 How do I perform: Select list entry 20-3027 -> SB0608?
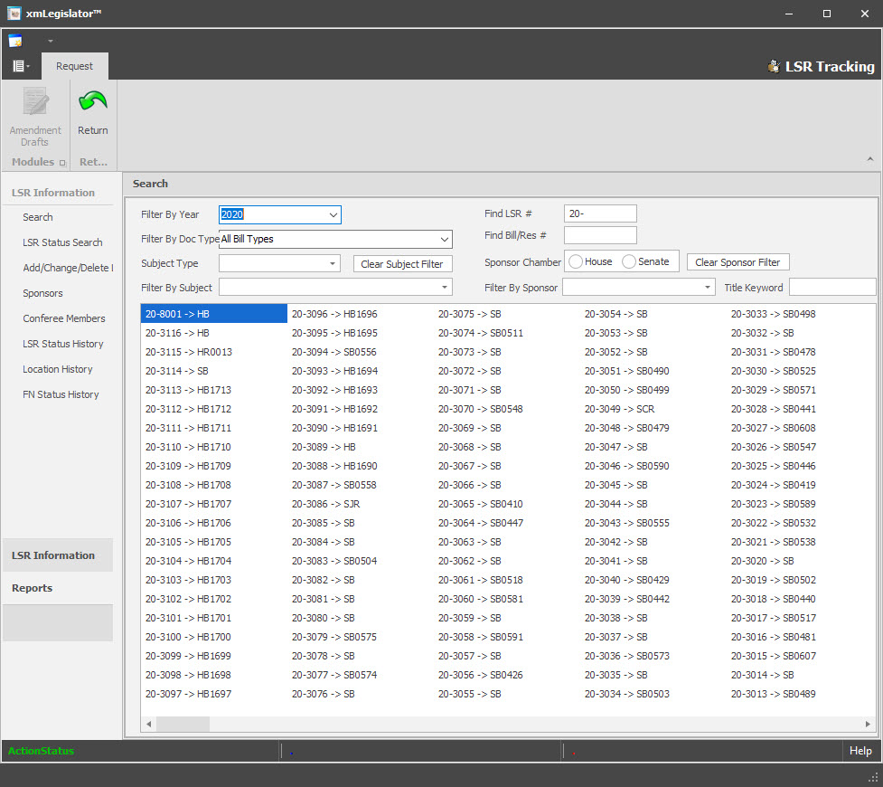pos(773,428)
